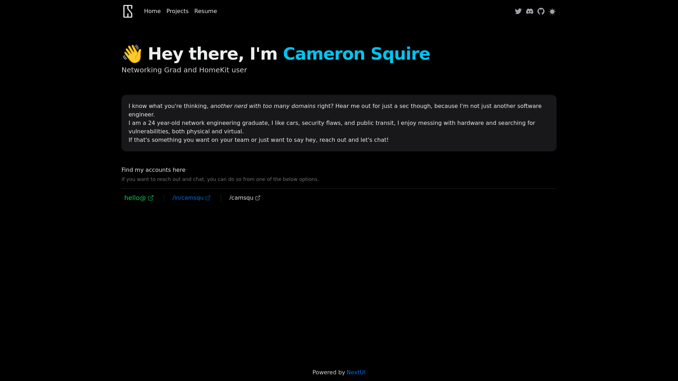This screenshot has width=678, height=381.
Task: Click the site logo in the navbar
Action: (x=128, y=11)
